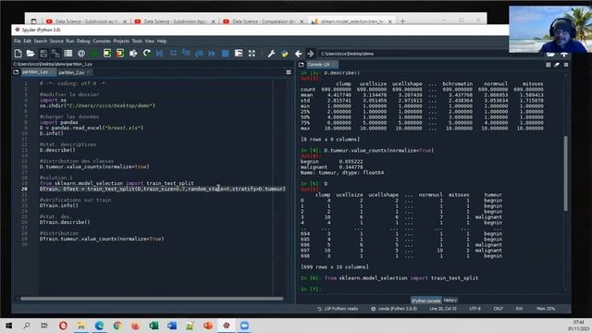The image size is (592, 333).
Task: Go forward with the right arrow
Action: pyautogui.click(x=311, y=54)
